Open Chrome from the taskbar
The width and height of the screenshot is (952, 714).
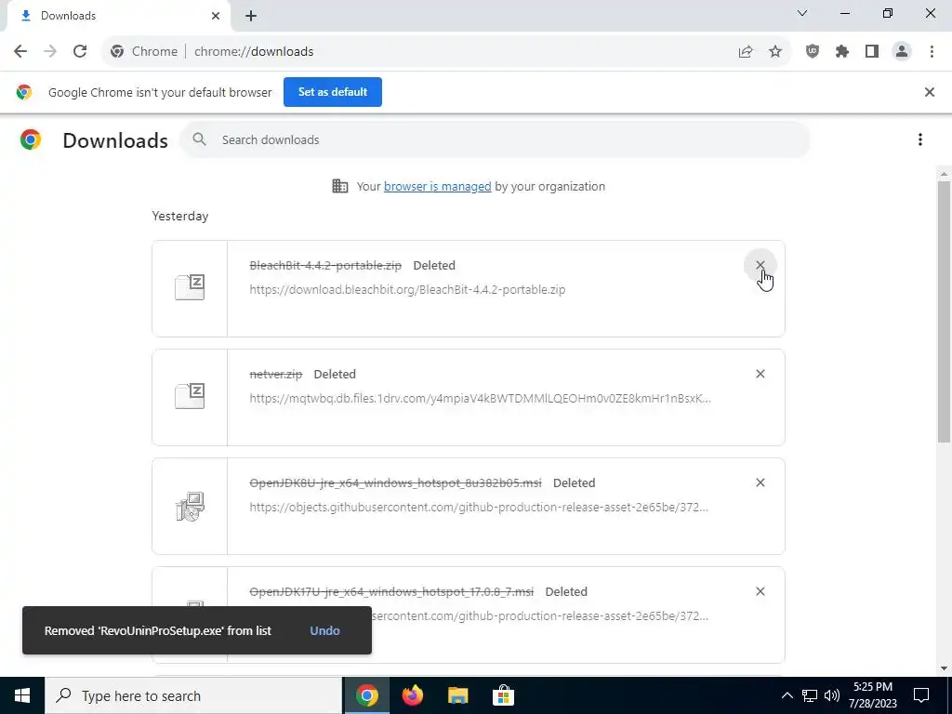pos(366,695)
